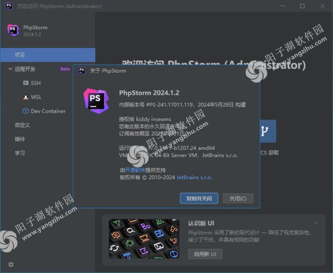333x273 pixels.
Task: Collapse the 远程开发 section chevron
Action: pyautogui.click(x=10, y=69)
